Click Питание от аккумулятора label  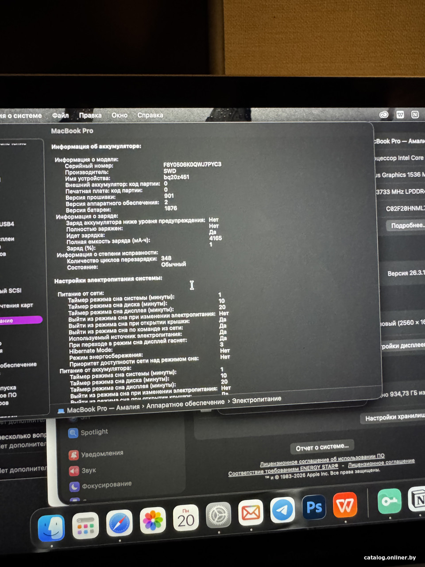(x=95, y=369)
